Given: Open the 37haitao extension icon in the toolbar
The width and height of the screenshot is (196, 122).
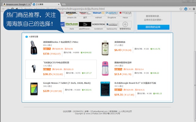Looking at the screenshot, I should [186, 9].
